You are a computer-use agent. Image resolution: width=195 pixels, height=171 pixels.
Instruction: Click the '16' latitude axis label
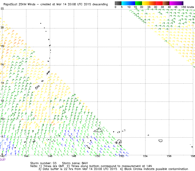[2, 64]
